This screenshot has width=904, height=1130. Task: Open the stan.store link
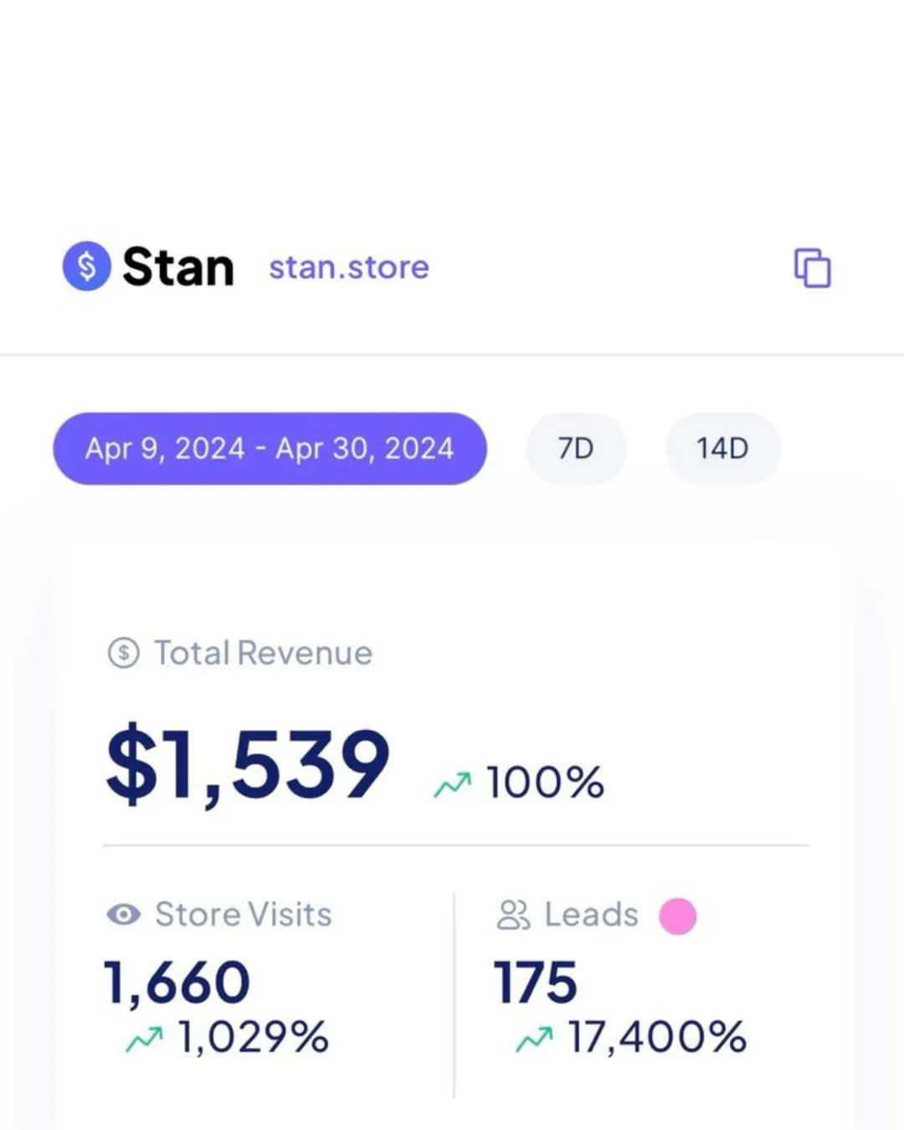click(x=349, y=268)
